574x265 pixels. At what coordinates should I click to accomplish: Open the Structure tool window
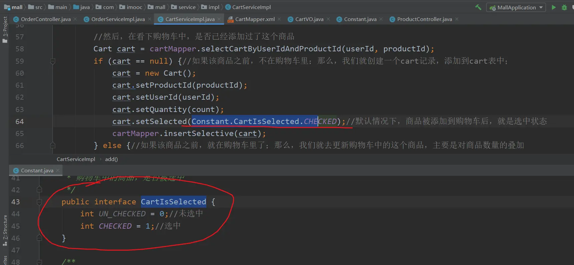pos(5,230)
